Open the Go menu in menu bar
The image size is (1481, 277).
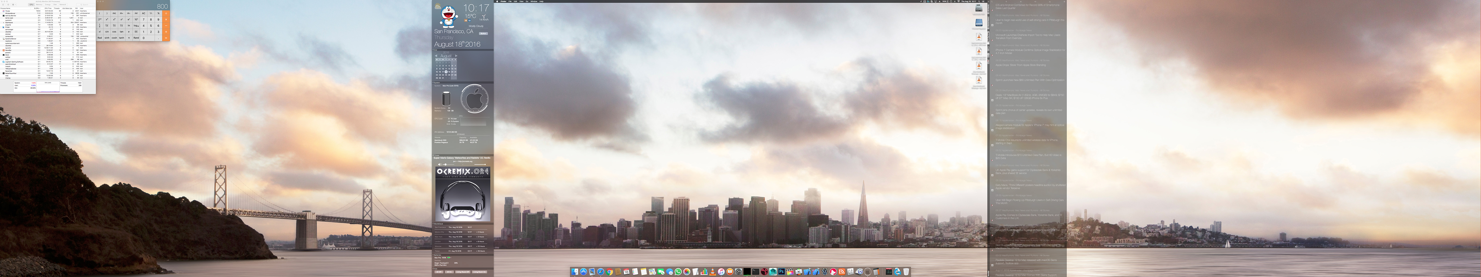[x=527, y=2]
